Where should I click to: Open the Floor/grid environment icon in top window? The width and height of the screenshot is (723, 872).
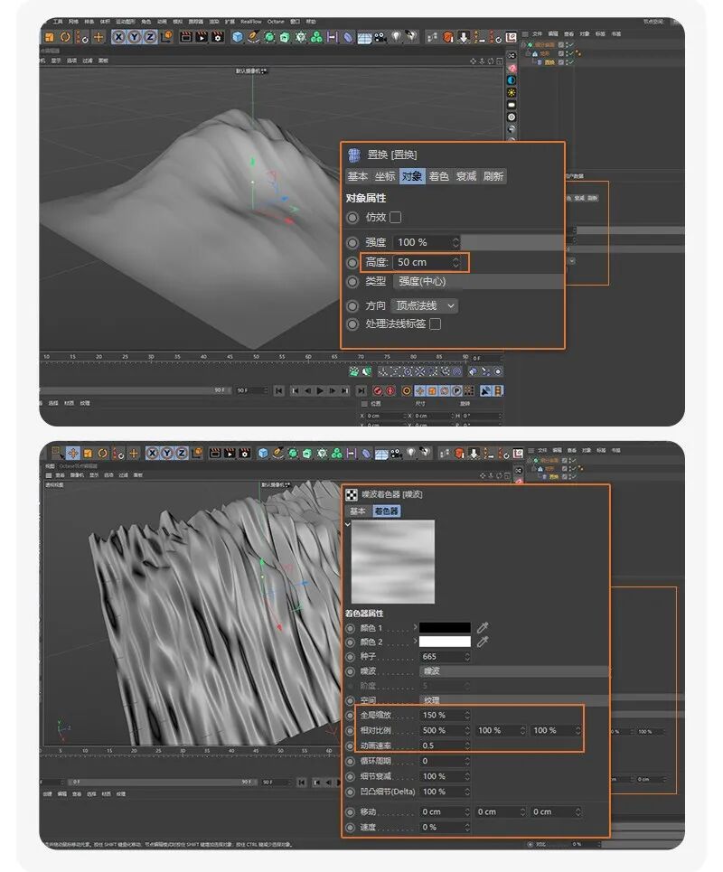pos(364,38)
